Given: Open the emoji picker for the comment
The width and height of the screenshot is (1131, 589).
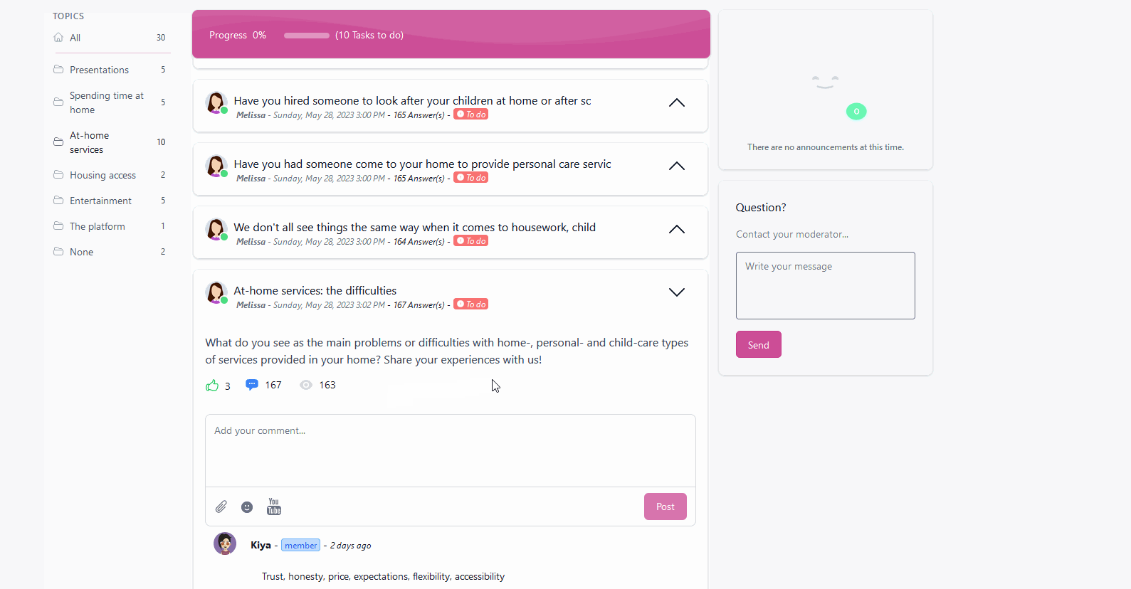Looking at the screenshot, I should 247,506.
